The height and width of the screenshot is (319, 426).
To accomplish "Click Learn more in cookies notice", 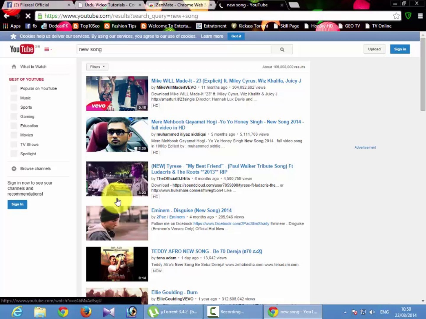I will pos(212,36).
